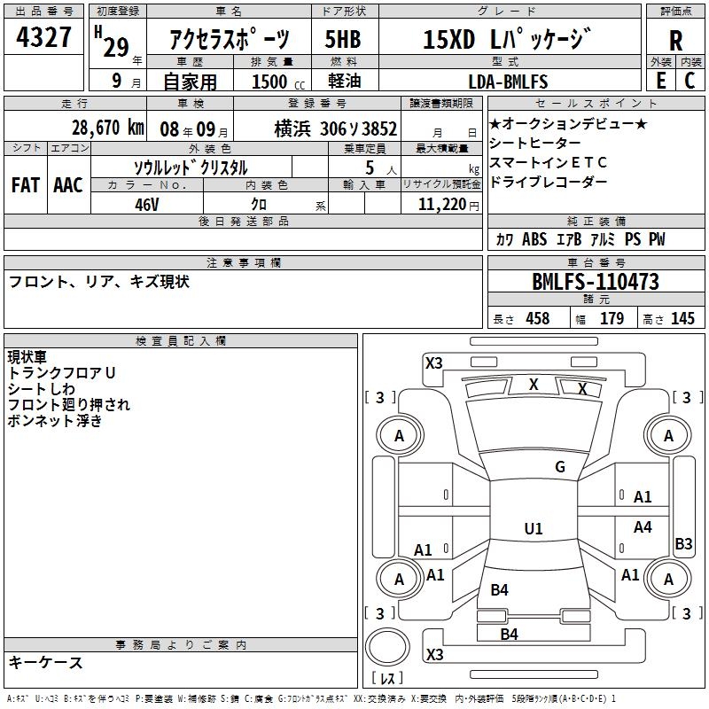Select the first registration year H29
This screenshot has height=709, width=709.
(112, 42)
